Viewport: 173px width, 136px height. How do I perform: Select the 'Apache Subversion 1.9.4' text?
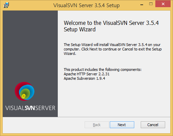pos(84,78)
